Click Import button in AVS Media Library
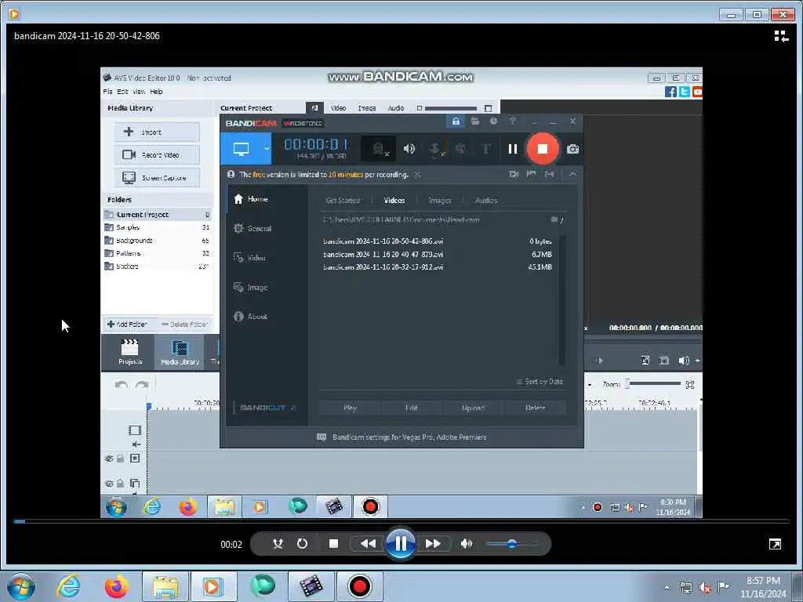803x602 pixels. pos(157,132)
